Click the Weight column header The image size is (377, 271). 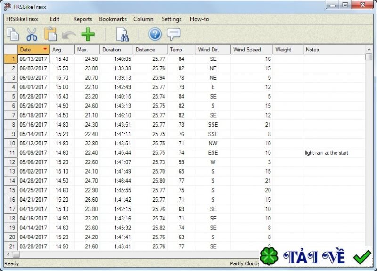tap(288, 50)
